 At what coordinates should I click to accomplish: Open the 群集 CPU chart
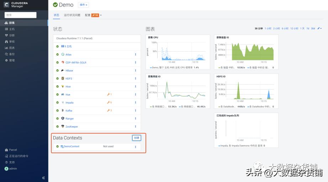tap(178, 52)
